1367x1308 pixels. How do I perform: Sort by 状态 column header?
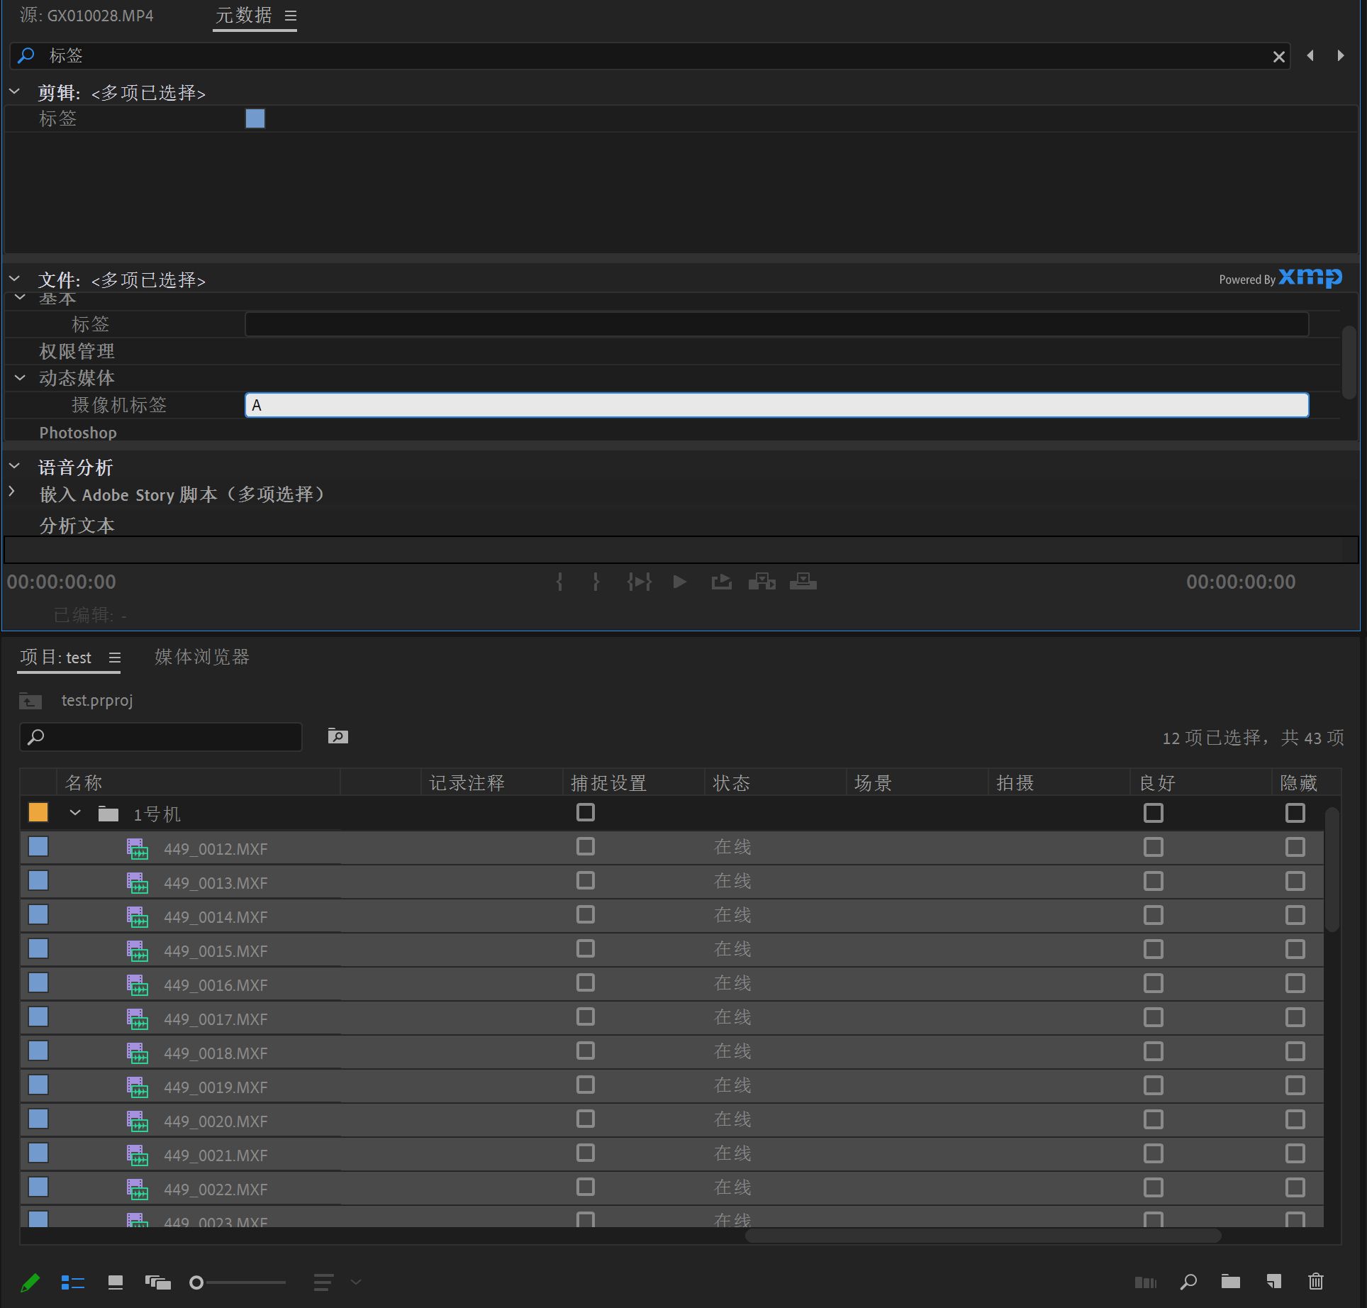(x=775, y=782)
